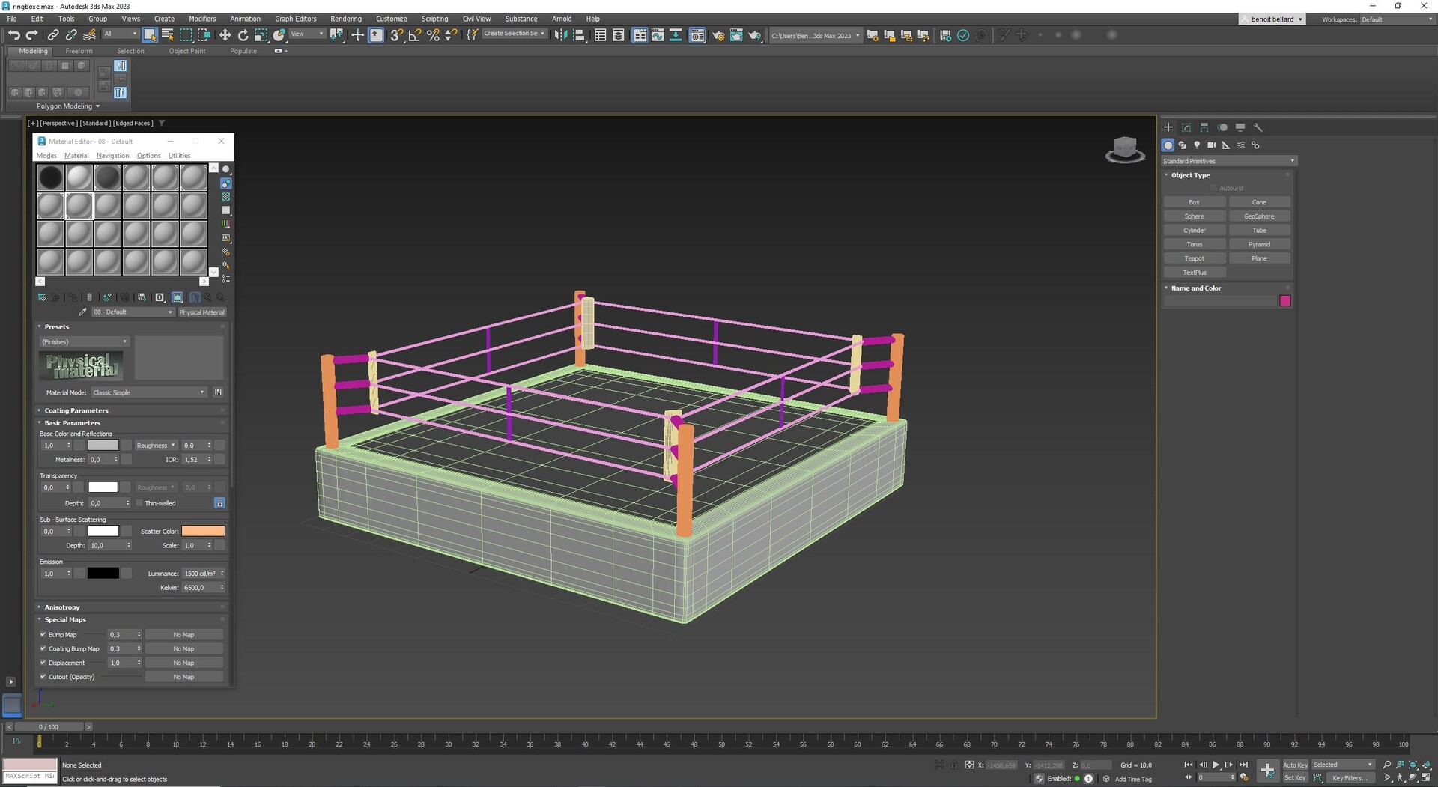Switch to Lights category icon
The image size is (1438, 787).
click(x=1197, y=145)
